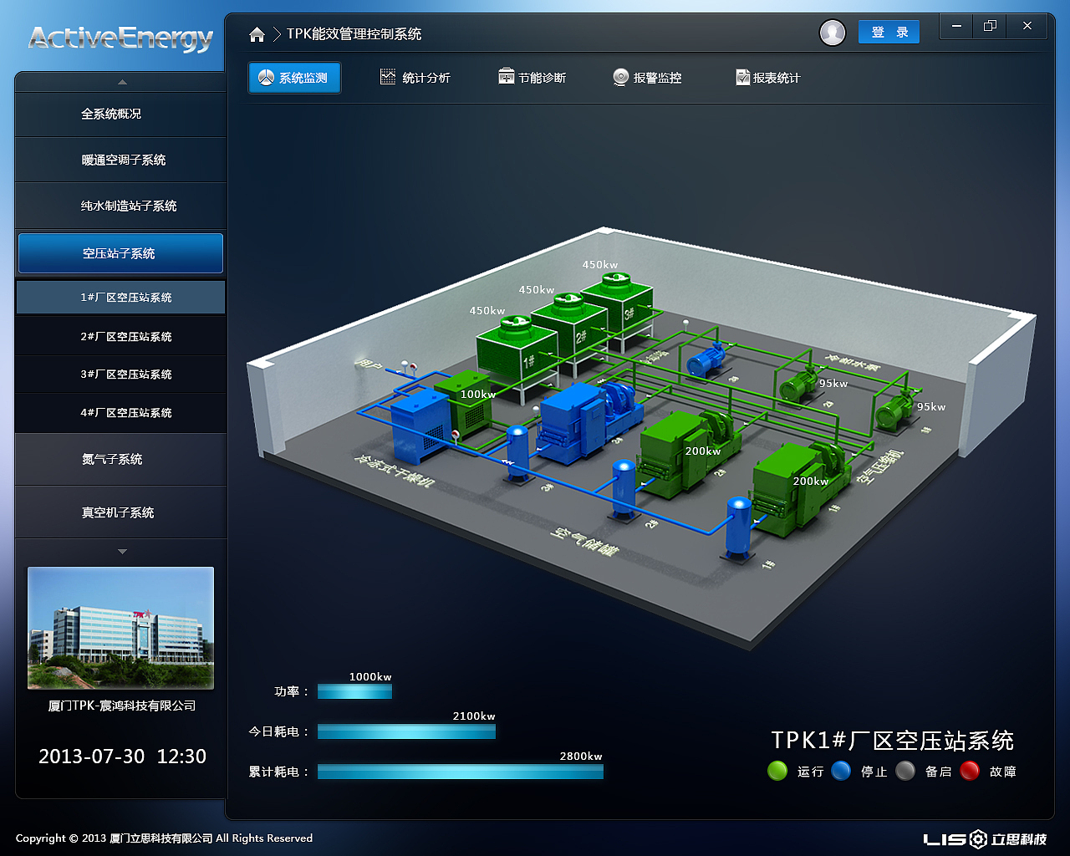Image resolution: width=1070 pixels, height=856 pixels.
Task: Open 氮气子系统 menu item
Action: (x=121, y=460)
